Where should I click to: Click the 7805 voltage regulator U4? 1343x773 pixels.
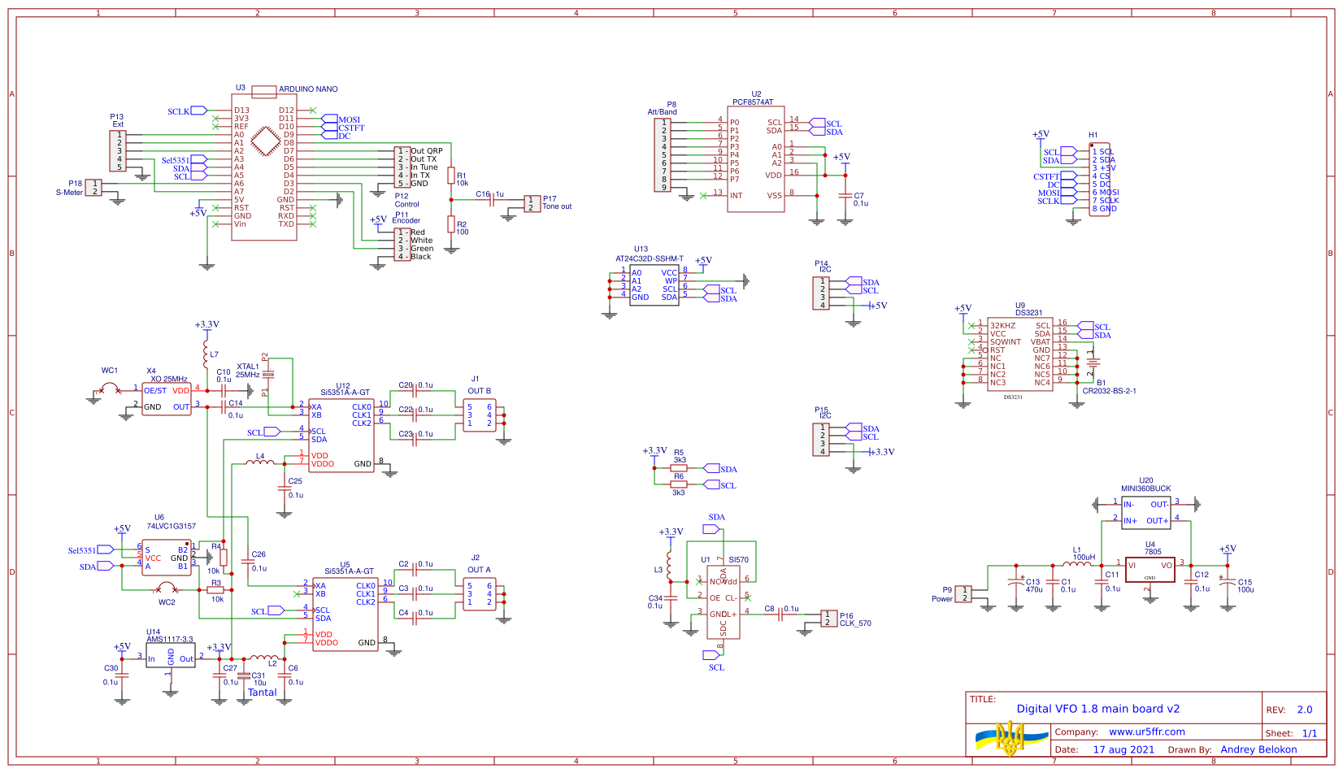[x=1151, y=569]
